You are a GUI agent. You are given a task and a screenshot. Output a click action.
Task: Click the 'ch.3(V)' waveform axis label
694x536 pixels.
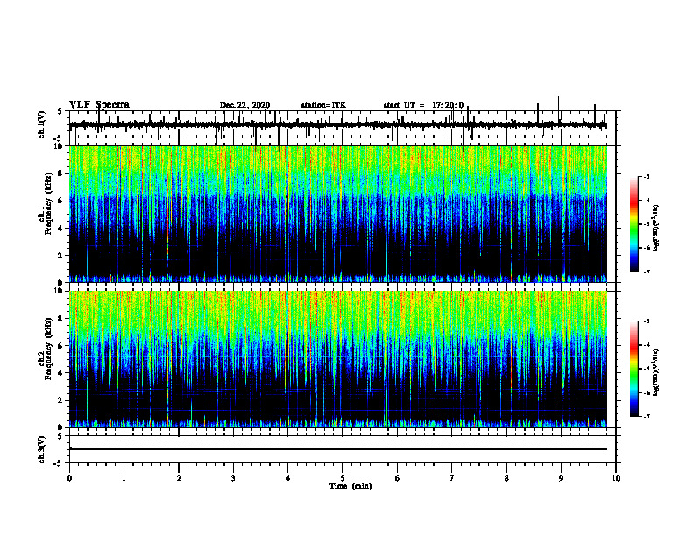click(41, 449)
